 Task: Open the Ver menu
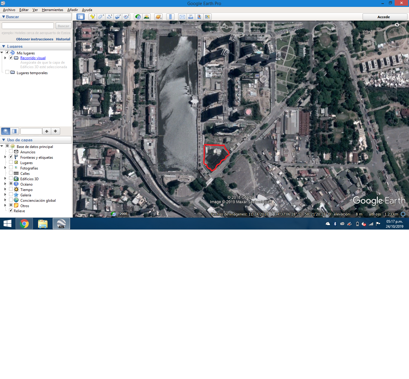pyautogui.click(x=35, y=10)
